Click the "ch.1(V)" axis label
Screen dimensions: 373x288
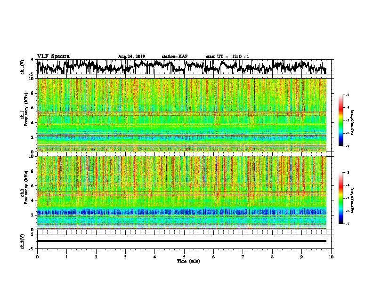(23, 67)
